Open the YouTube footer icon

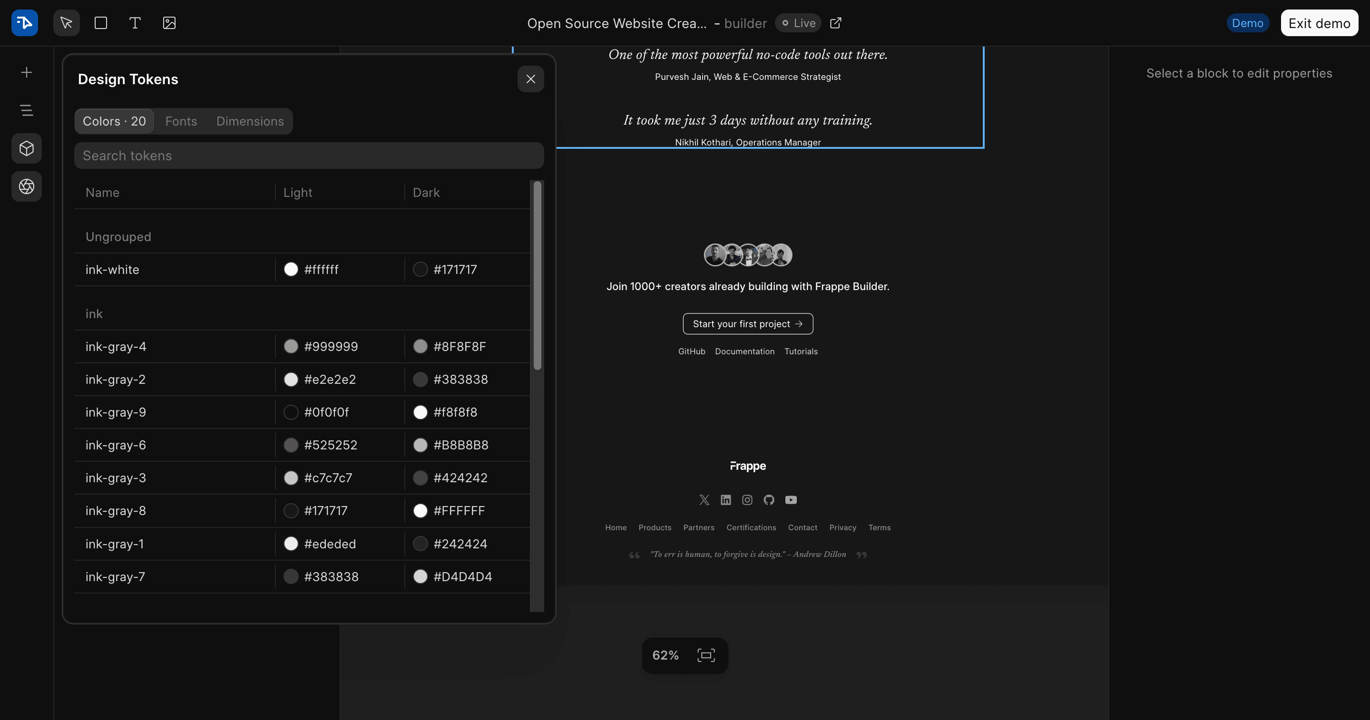tap(791, 500)
